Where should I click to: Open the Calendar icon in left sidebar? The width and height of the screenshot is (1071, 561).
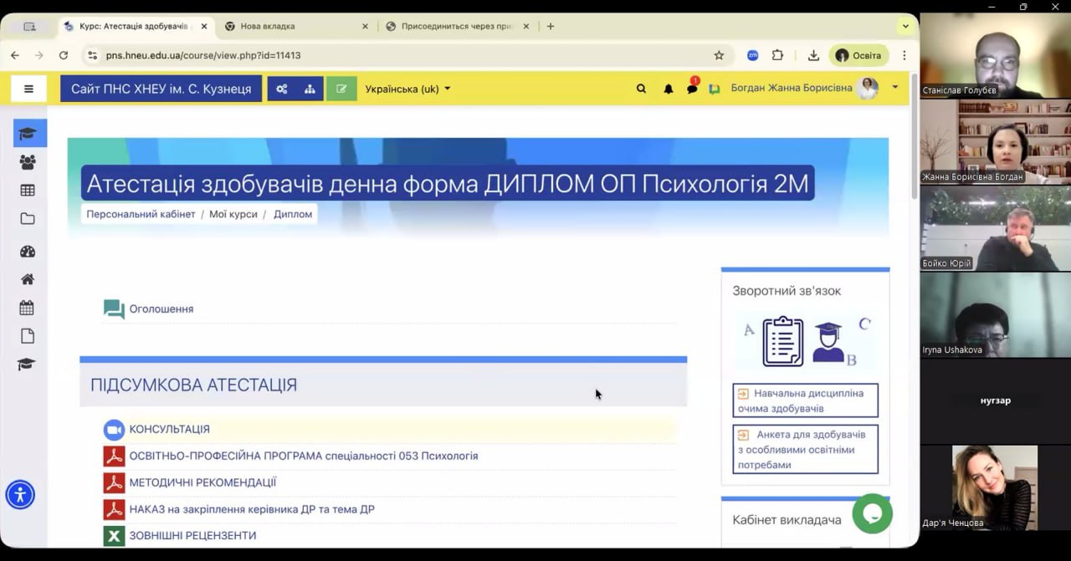coord(28,308)
